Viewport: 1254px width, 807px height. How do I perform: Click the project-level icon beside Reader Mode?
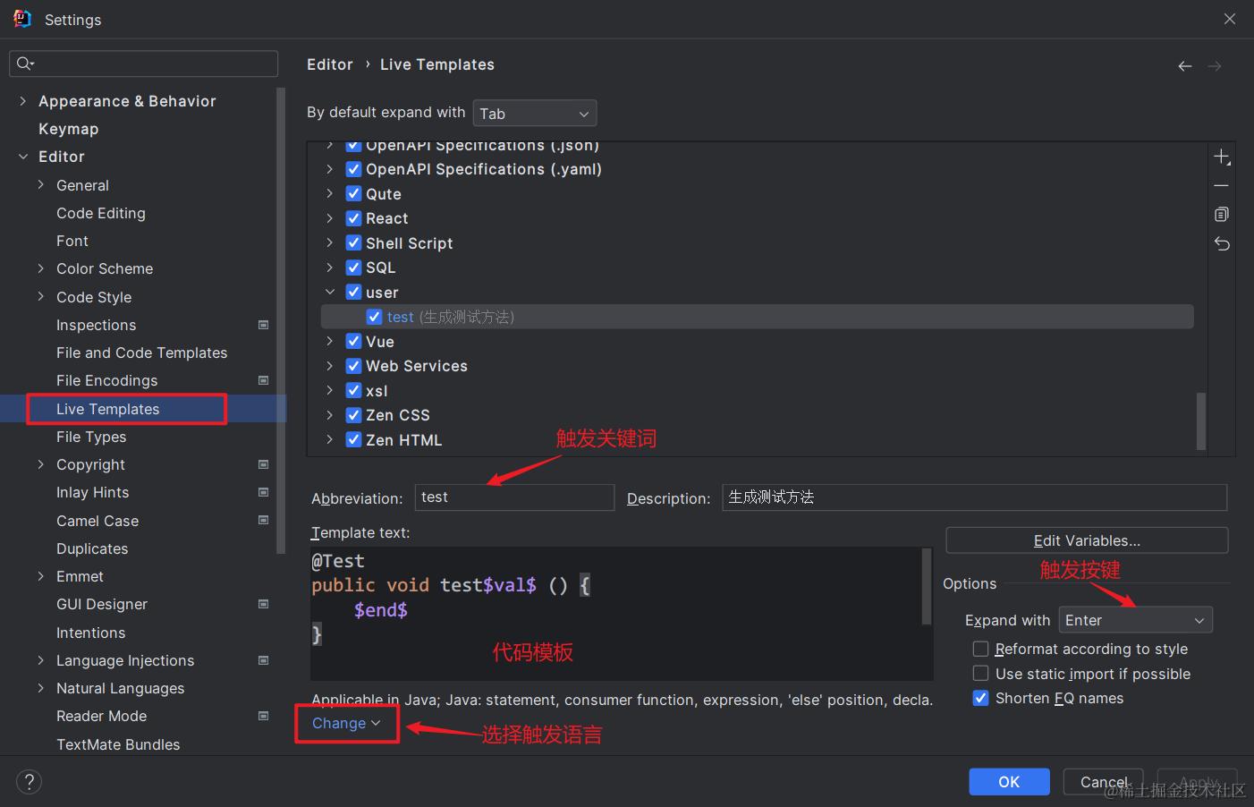coord(264,716)
